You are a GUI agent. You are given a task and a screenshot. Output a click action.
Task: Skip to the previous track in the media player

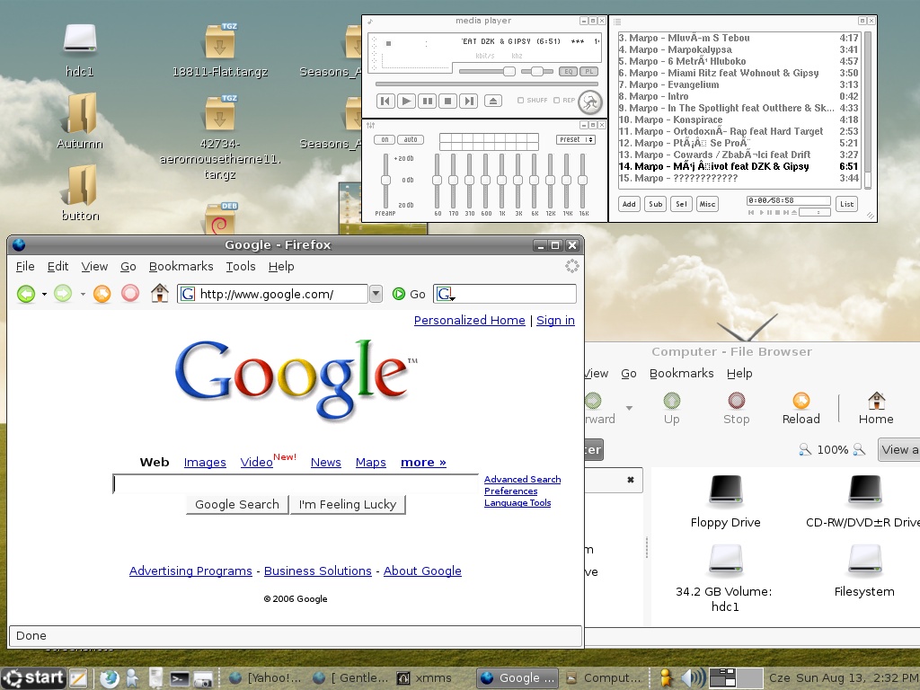coord(385,101)
